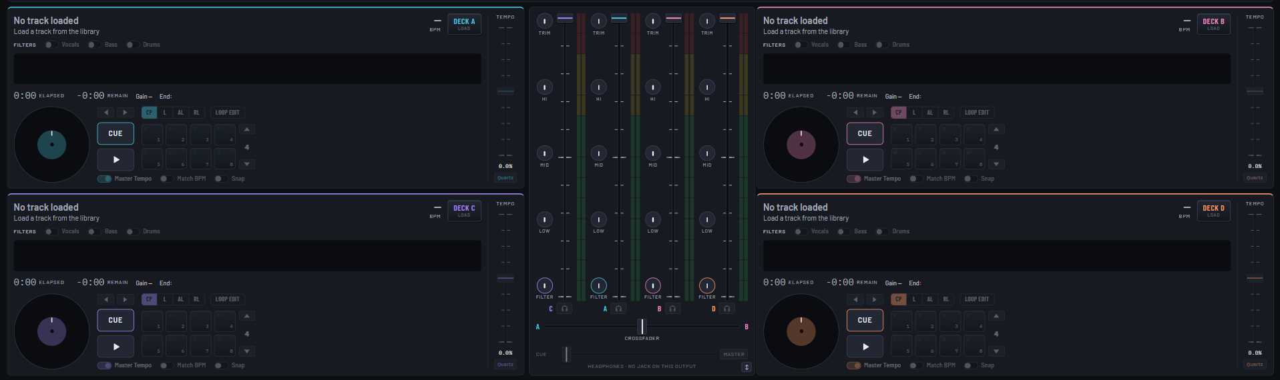Image resolution: width=1280 pixels, height=380 pixels.
Task: Decrease the loop size on Deck D
Action: pos(996,351)
